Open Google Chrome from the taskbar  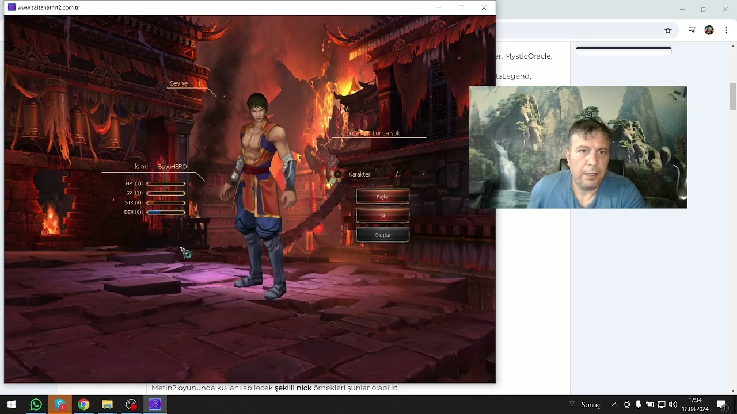point(83,404)
